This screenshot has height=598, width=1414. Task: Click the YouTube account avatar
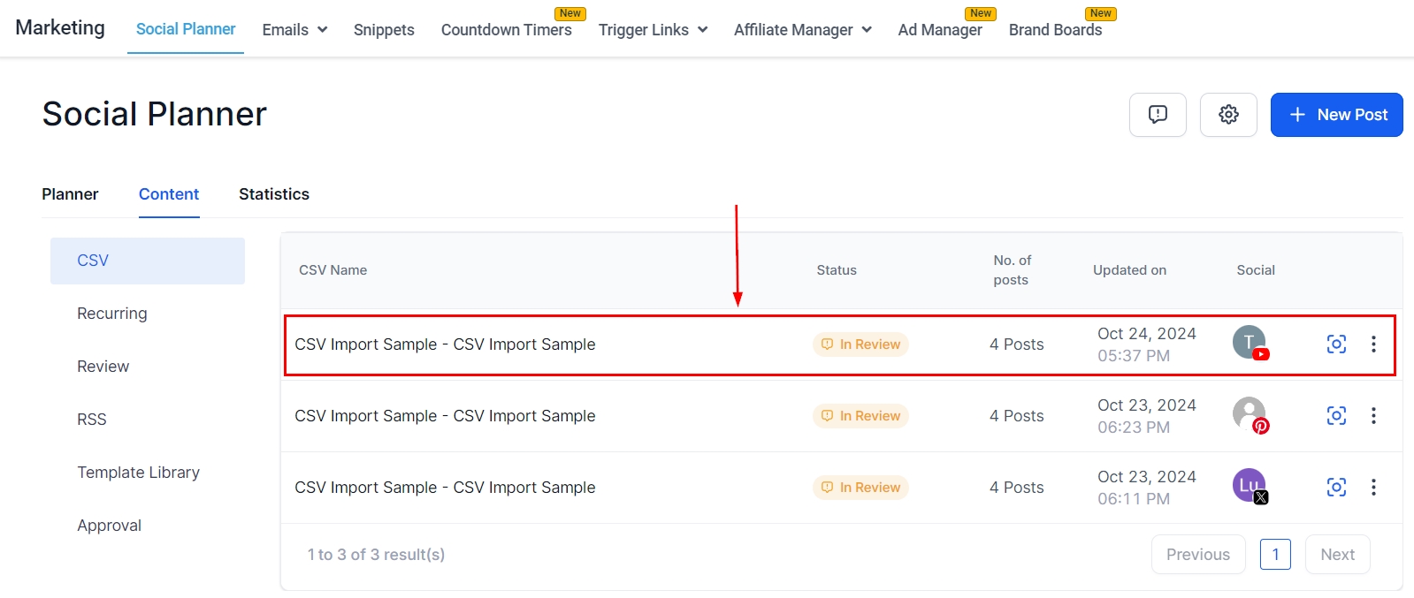coord(1250,343)
